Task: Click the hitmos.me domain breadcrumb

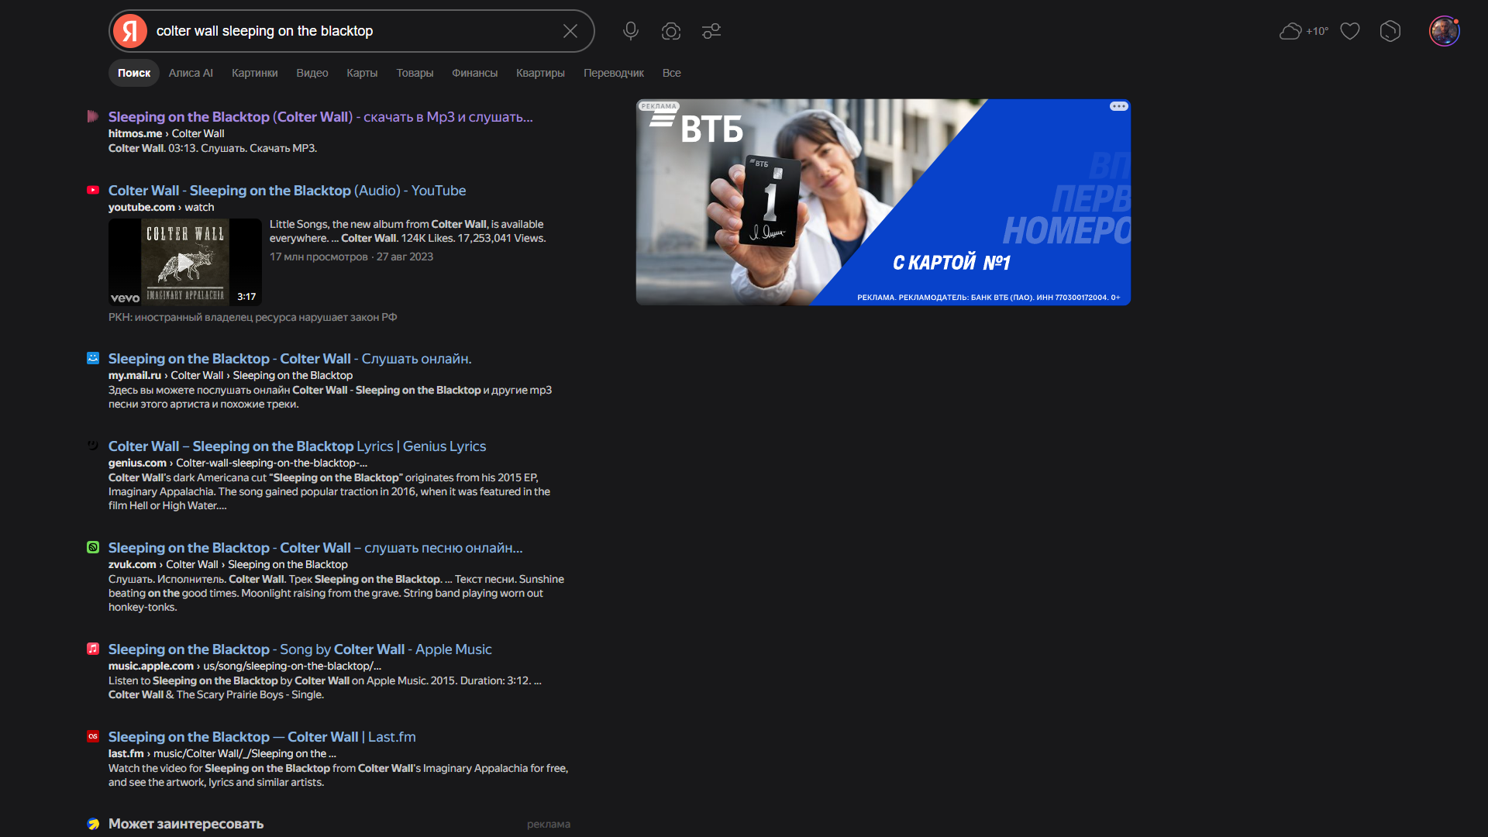Action: coord(135,133)
